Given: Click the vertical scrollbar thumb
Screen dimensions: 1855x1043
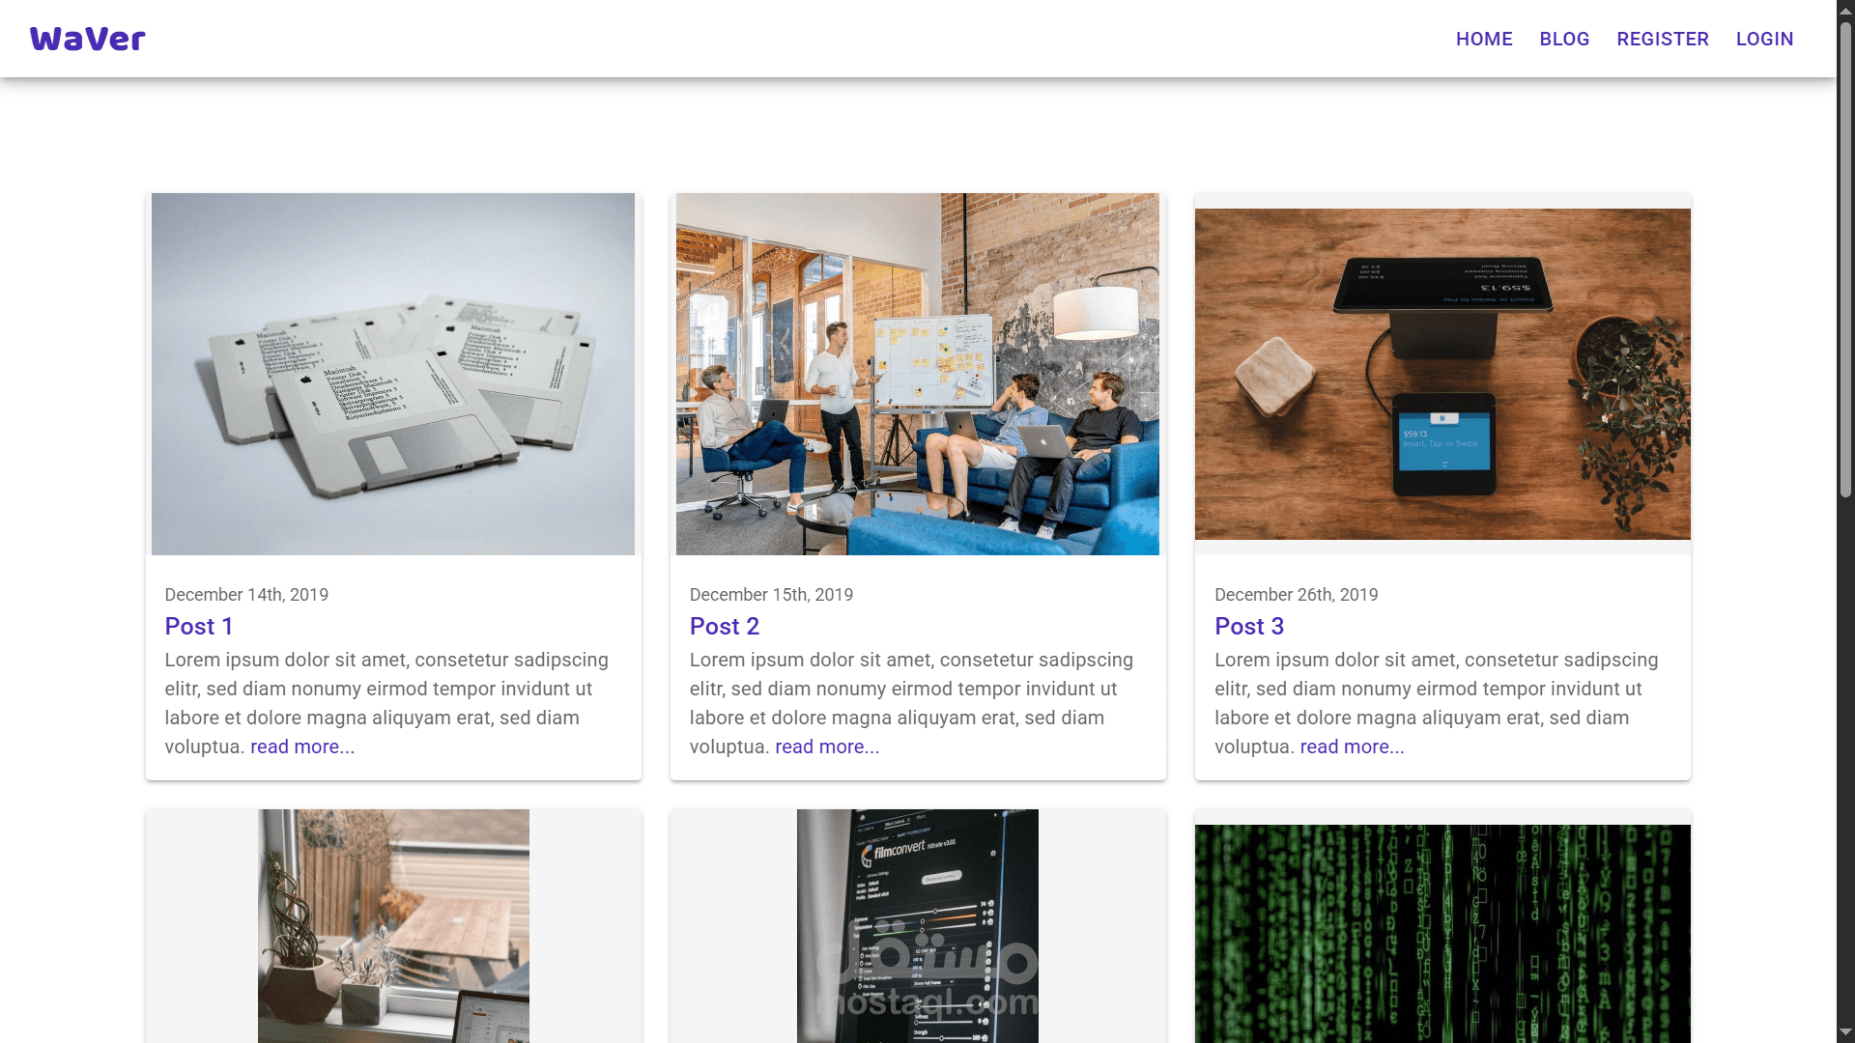Looking at the screenshot, I should coord(1845,259).
